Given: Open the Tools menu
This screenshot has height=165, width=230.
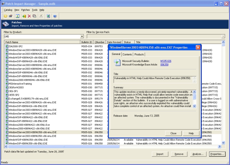Looking at the screenshot, I should (34, 10).
